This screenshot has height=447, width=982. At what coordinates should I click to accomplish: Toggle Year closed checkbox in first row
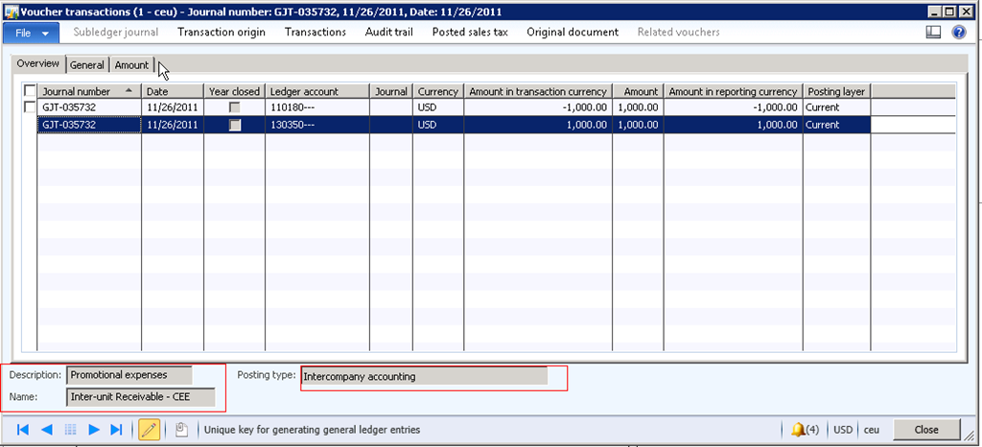(234, 107)
